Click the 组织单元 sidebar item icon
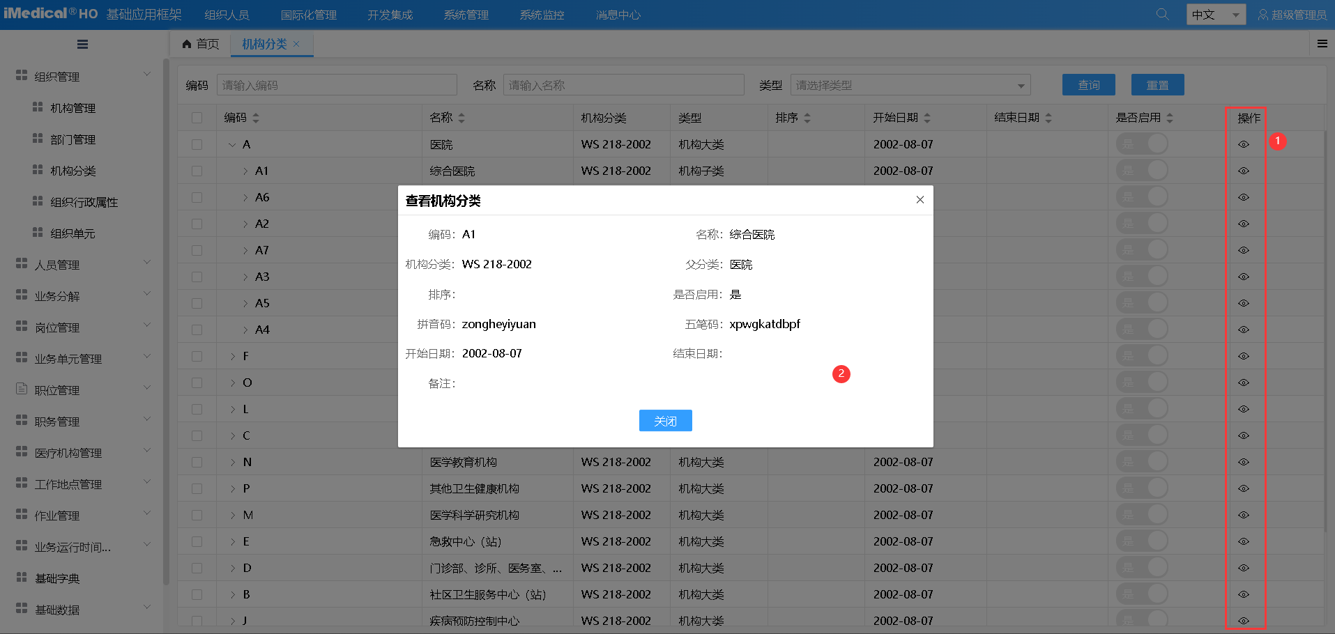This screenshot has height=634, width=1335. pos(37,233)
